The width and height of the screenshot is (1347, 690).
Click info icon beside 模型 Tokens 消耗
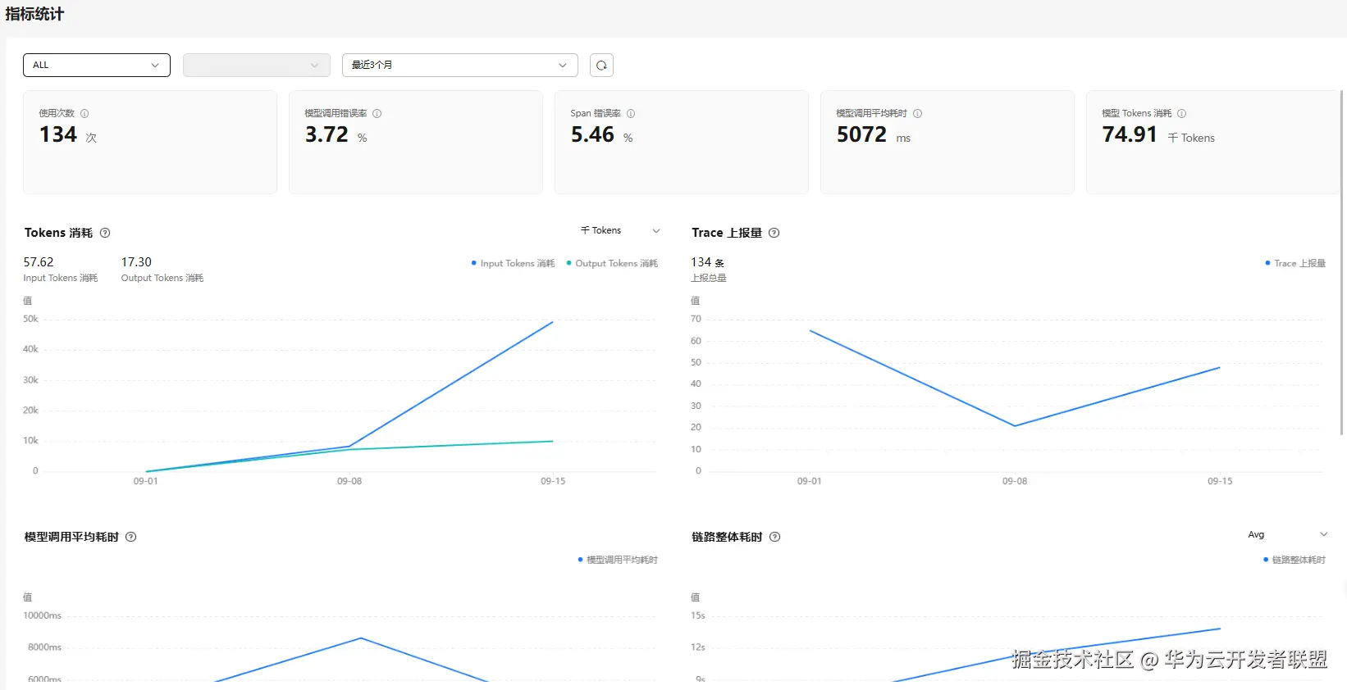1182,114
